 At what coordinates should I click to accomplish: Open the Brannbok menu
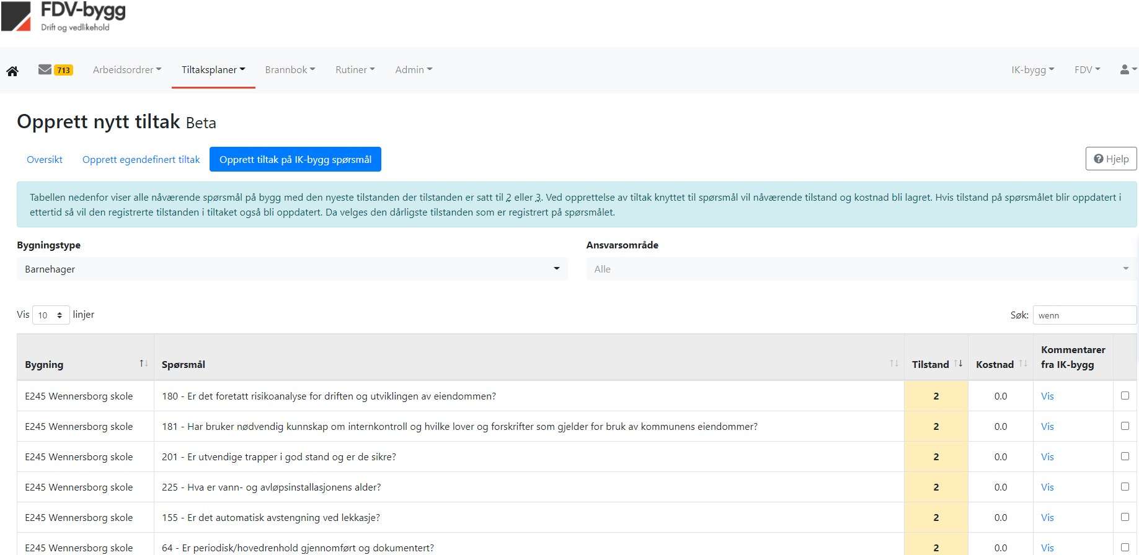(x=290, y=70)
